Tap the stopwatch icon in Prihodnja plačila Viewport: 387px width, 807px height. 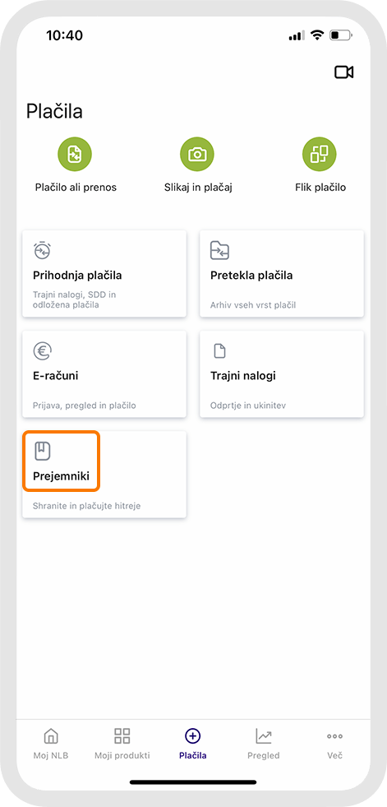(x=43, y=251)
